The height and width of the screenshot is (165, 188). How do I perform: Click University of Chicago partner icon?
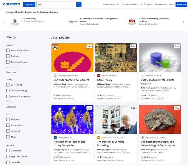[x=142, y=137]
